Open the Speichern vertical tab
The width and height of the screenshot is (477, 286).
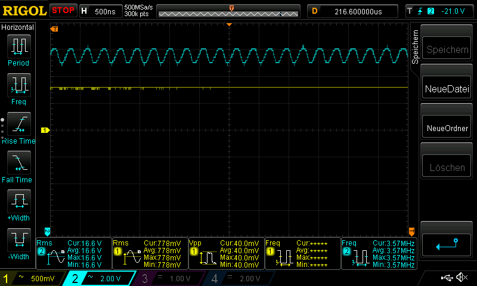coord(415,47)
